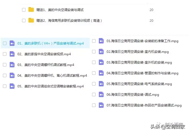Image resolution: width=189 pixels, height=133 pixels.
Task: Check the box beside 07.海信日立 热回收产品安装调试.mpg
Action: pyautogui.click(x=94, y=105)
